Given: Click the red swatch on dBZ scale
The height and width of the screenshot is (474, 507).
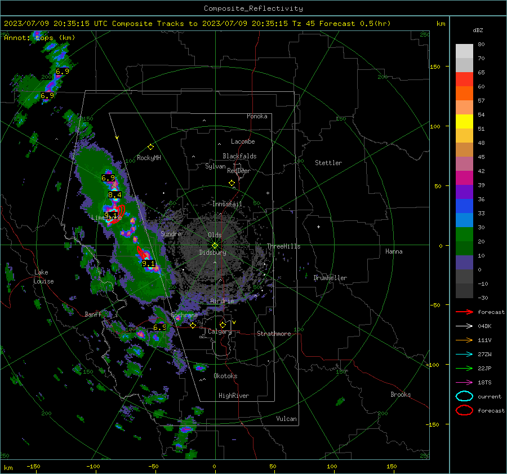Looking at the screenshot, I should (464, 79).
